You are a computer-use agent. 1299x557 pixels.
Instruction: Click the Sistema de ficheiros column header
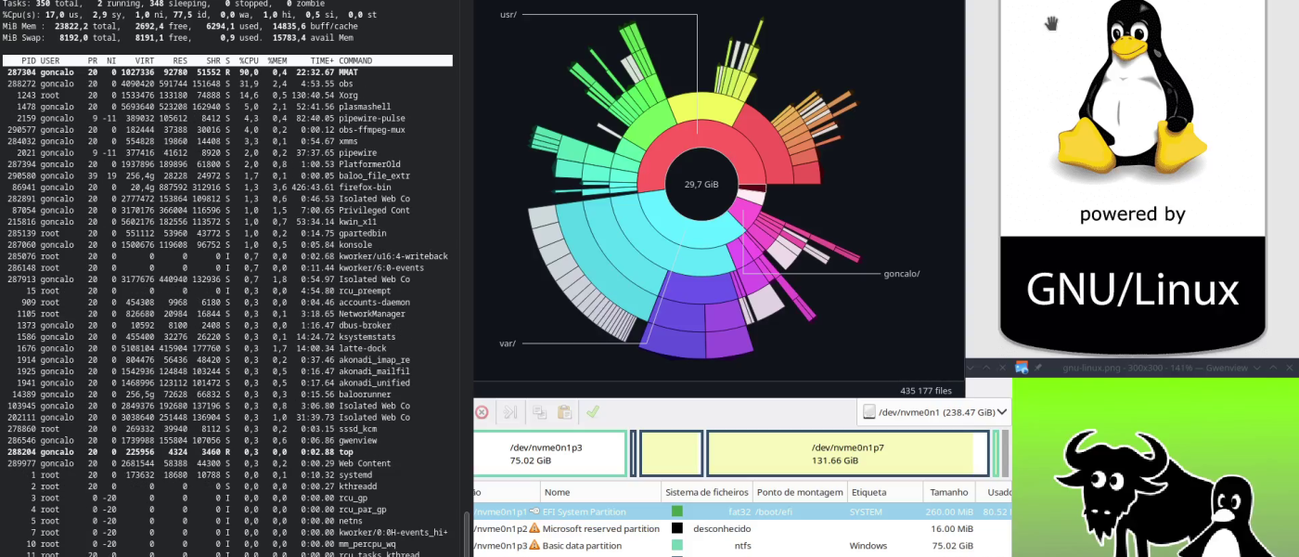(x=705, y=492)
